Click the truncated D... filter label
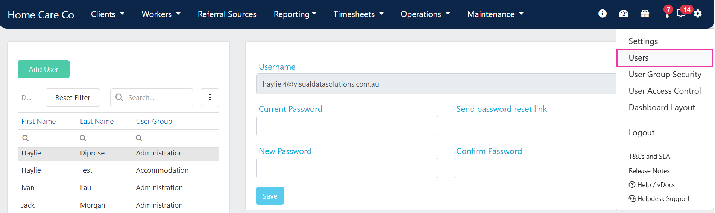Image resolution: width=715 pixels, height=213 pixels. (x=26, y=98)
